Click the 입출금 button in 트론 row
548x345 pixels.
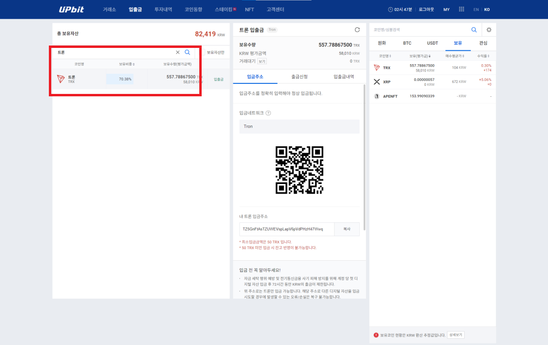point(218,80)
